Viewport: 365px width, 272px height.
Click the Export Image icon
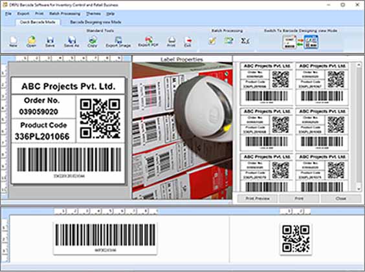(118, 41)
